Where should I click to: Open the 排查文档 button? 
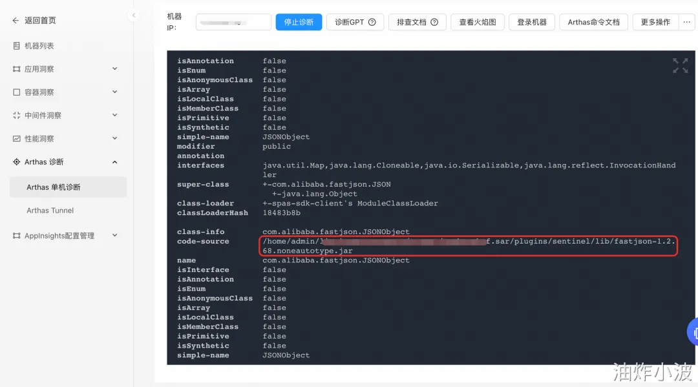point(417,22)
